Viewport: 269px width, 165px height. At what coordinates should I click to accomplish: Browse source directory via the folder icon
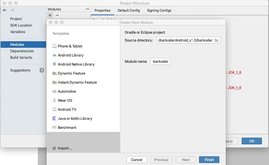click(216, 40)
